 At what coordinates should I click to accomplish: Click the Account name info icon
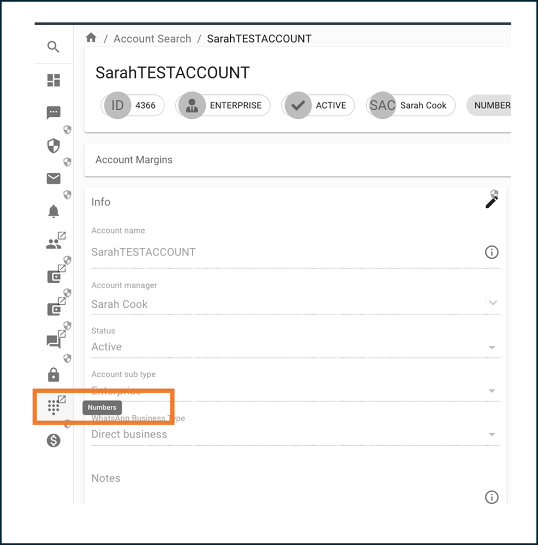click(x=492, y=252)
